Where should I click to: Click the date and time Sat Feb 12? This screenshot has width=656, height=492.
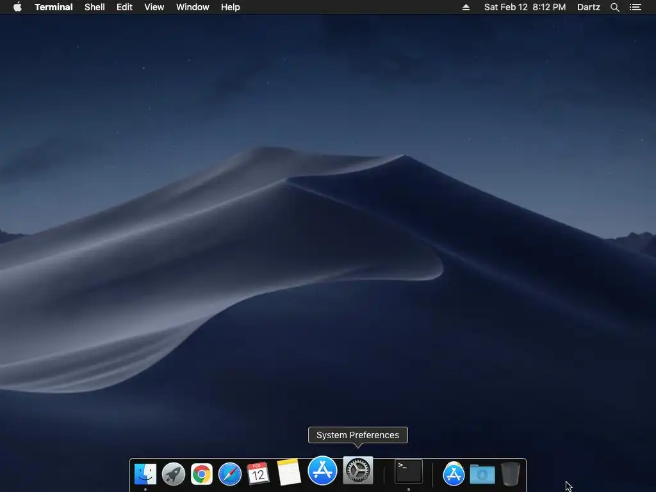point(525,7)
